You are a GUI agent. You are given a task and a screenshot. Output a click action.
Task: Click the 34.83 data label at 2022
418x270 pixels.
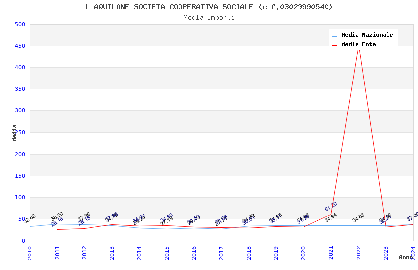358,218
